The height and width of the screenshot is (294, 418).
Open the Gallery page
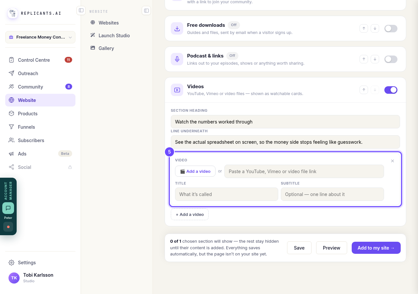coord(117,48)
